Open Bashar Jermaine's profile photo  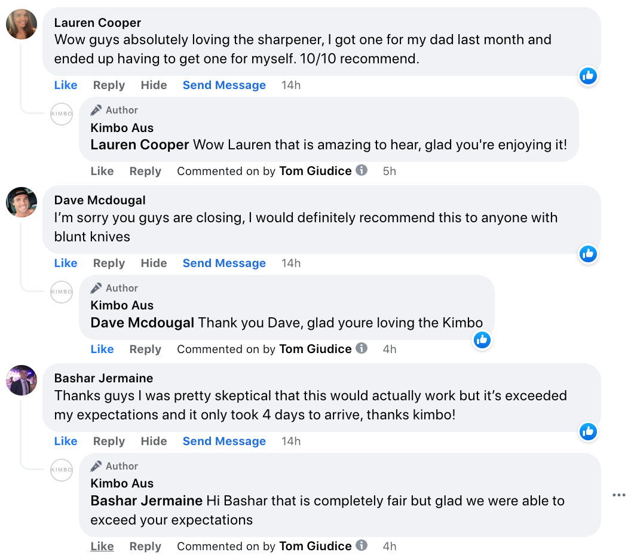point(22,380)
